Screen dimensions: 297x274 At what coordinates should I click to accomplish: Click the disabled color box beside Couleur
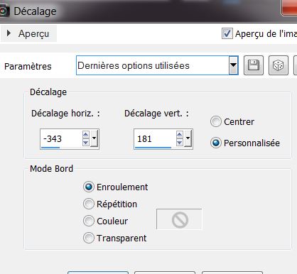point(179,219)
